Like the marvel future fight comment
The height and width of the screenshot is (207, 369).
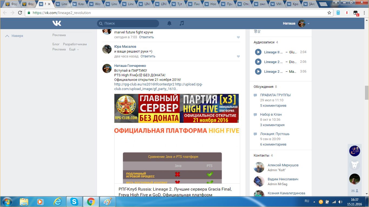pos(238,37)
